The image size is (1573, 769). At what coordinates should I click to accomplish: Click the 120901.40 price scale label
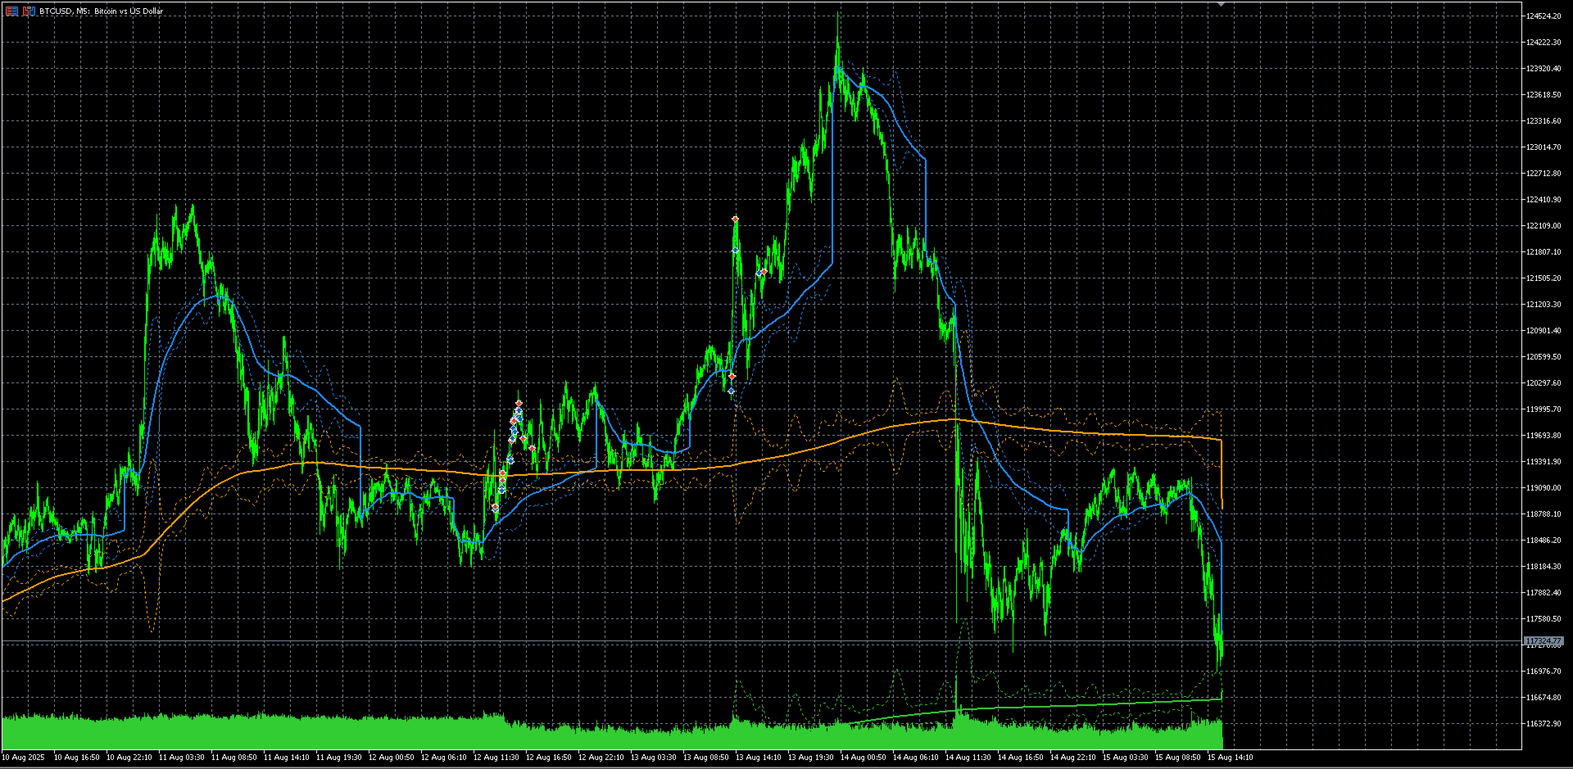[1544, 331]
